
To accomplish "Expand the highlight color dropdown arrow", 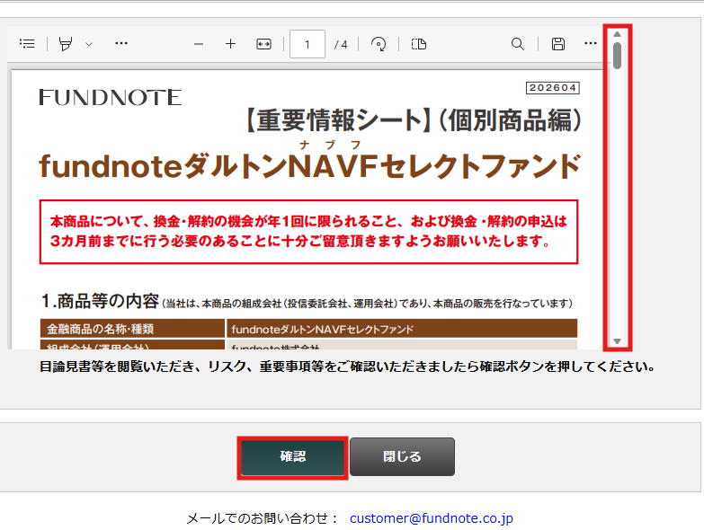I will tap(89, 44).
